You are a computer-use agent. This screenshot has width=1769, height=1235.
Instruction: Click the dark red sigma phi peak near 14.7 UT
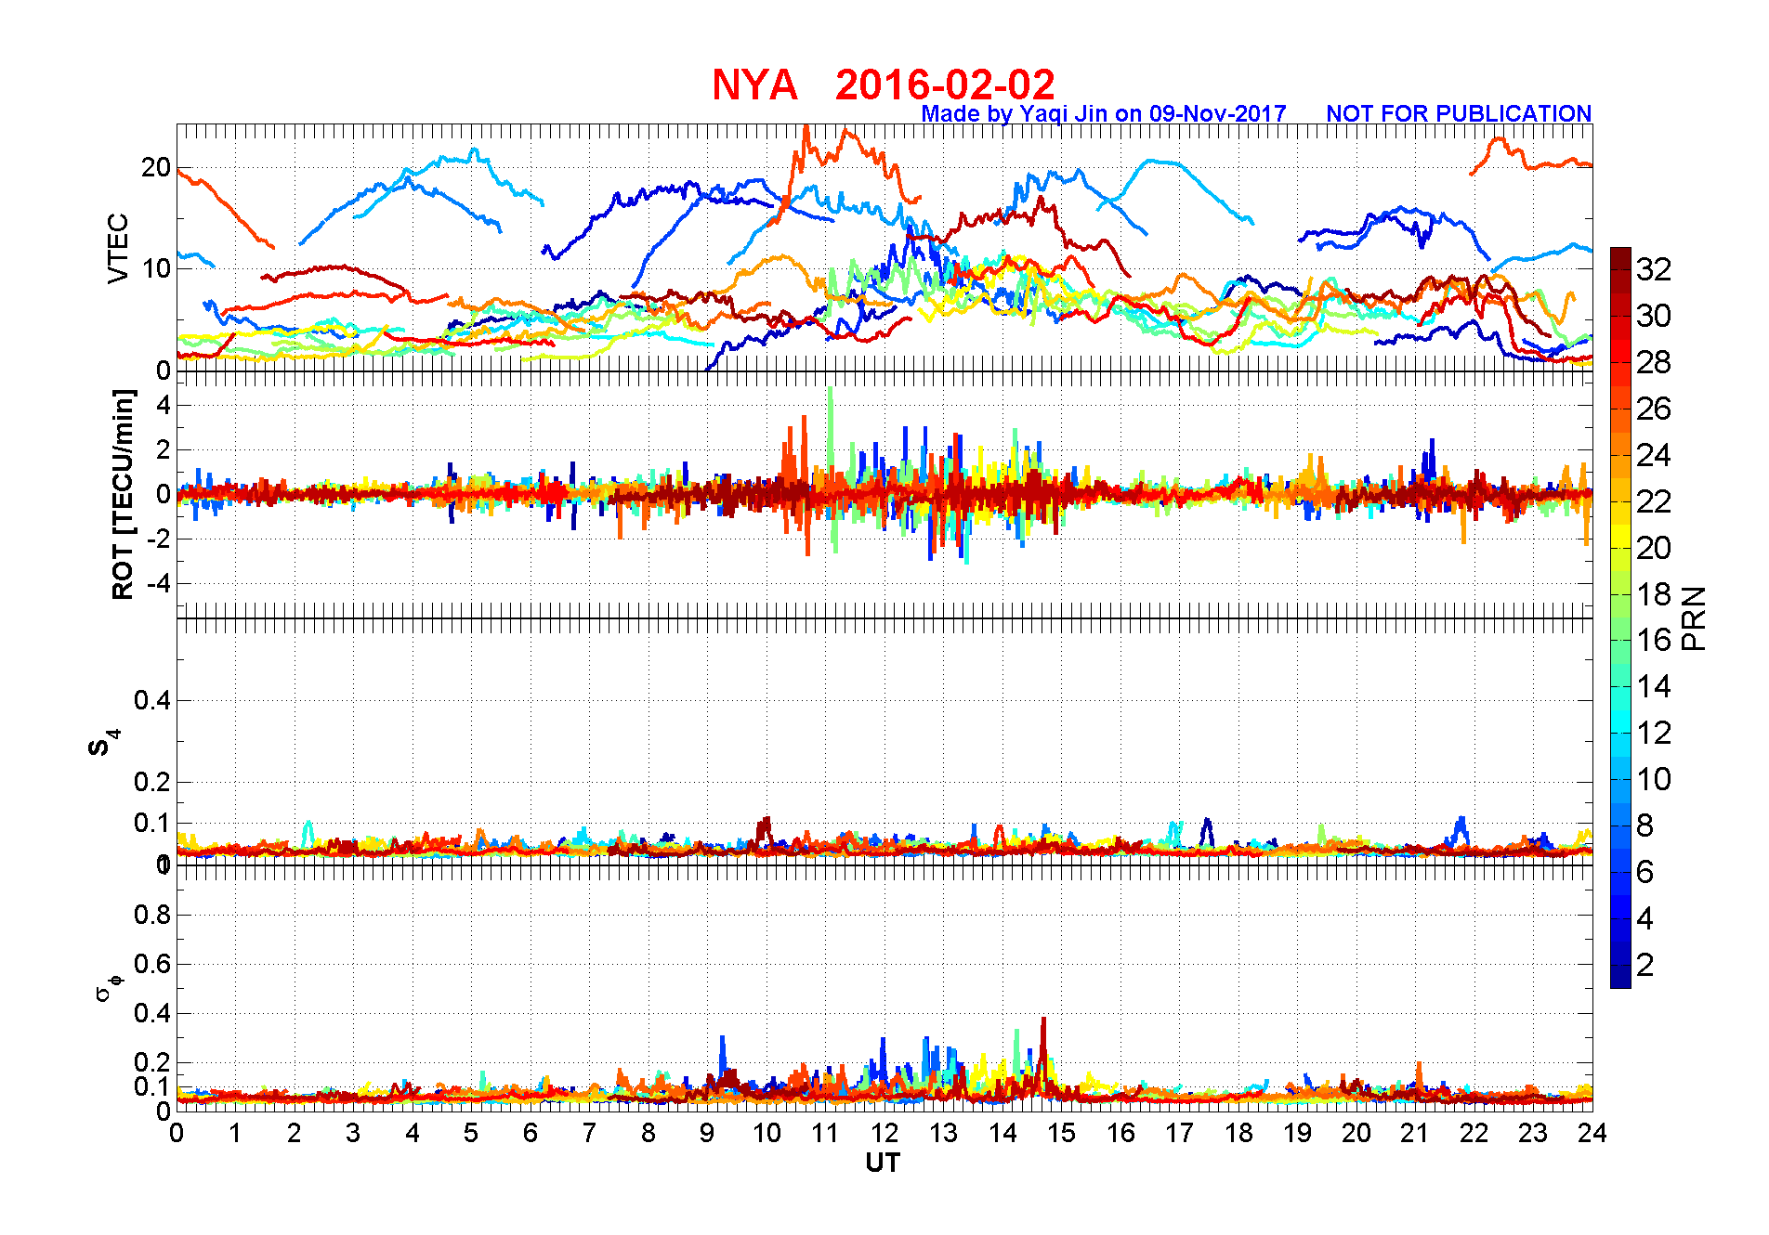click(1043, 1045)
